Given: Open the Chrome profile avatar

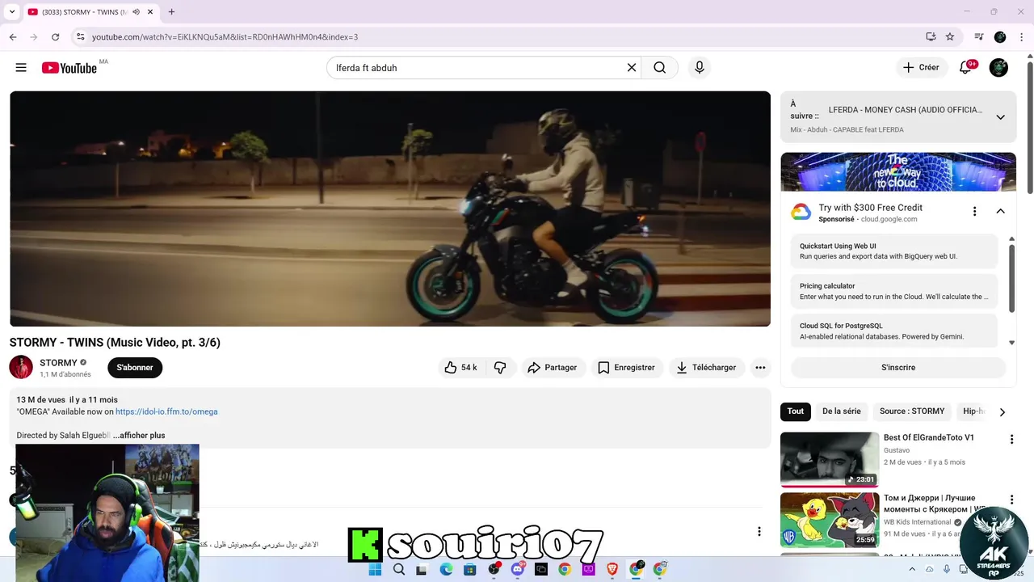Looking at the screenshot, I should 1000,37.
